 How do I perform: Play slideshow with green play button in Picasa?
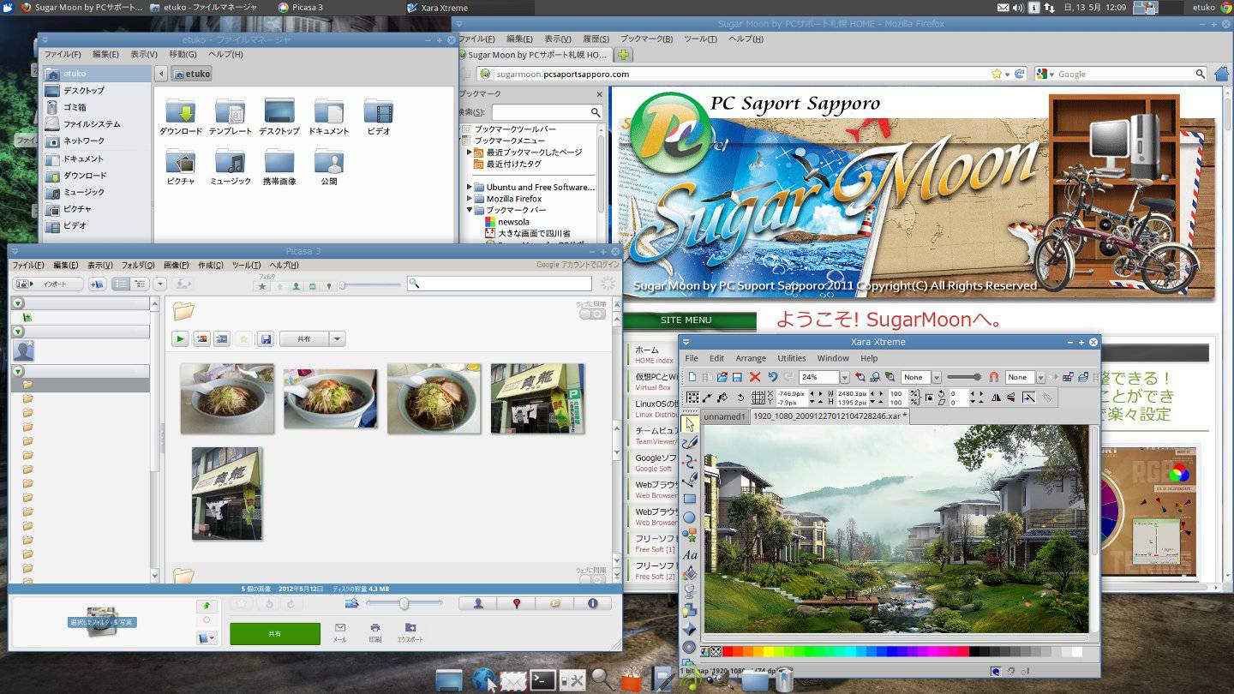point(180,339)
